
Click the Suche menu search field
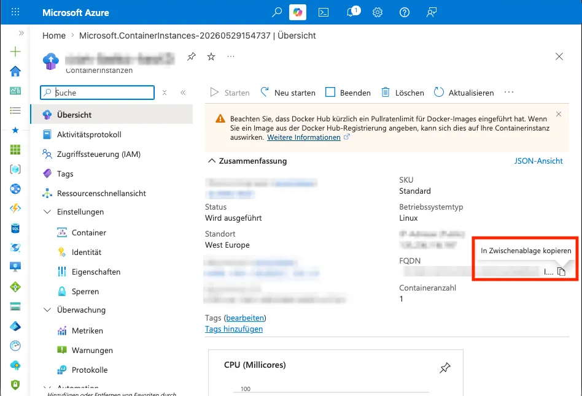click(x=97, y=93)
